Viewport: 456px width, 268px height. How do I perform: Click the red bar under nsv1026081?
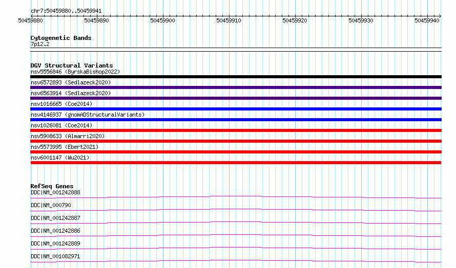pyautogui.click(x=236, y=130)
